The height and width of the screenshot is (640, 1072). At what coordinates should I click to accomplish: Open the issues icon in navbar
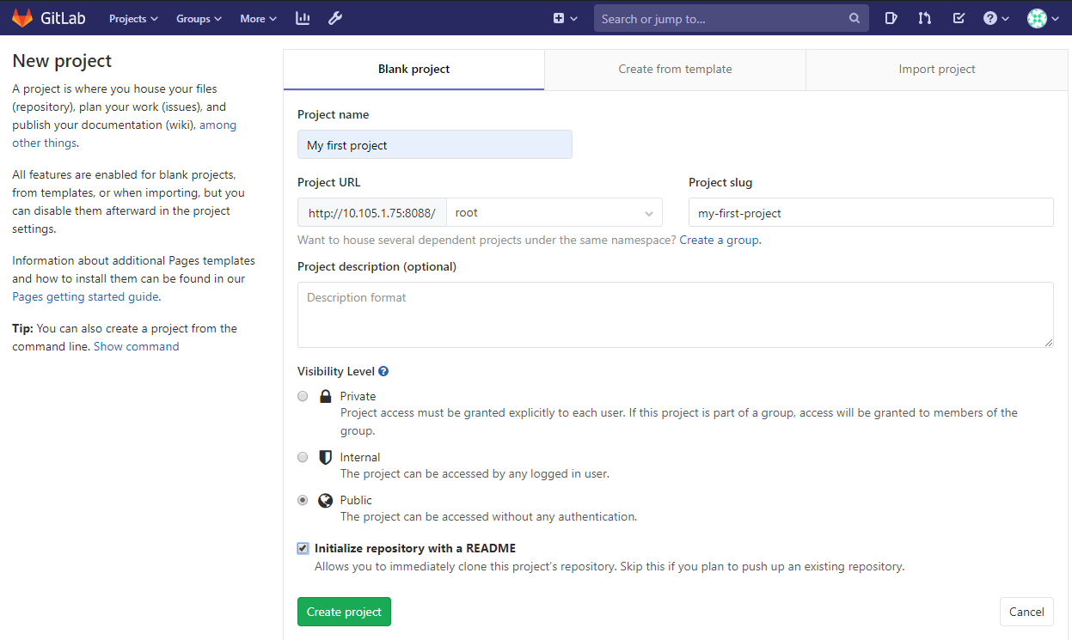891,18
